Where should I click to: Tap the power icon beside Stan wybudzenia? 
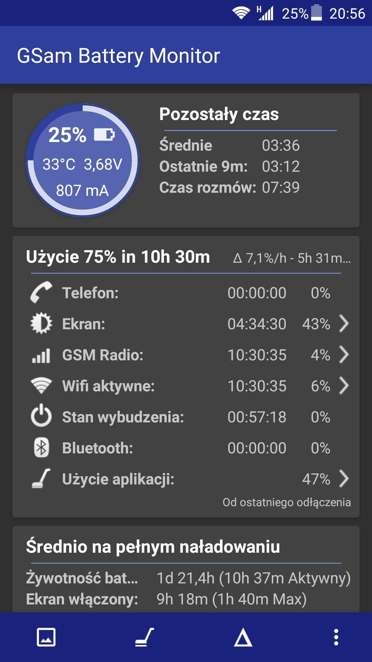[x=41, y=416]
